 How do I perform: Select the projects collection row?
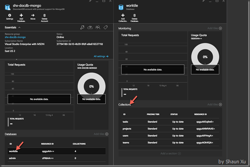pyautogui.click(x=170, y=129)
